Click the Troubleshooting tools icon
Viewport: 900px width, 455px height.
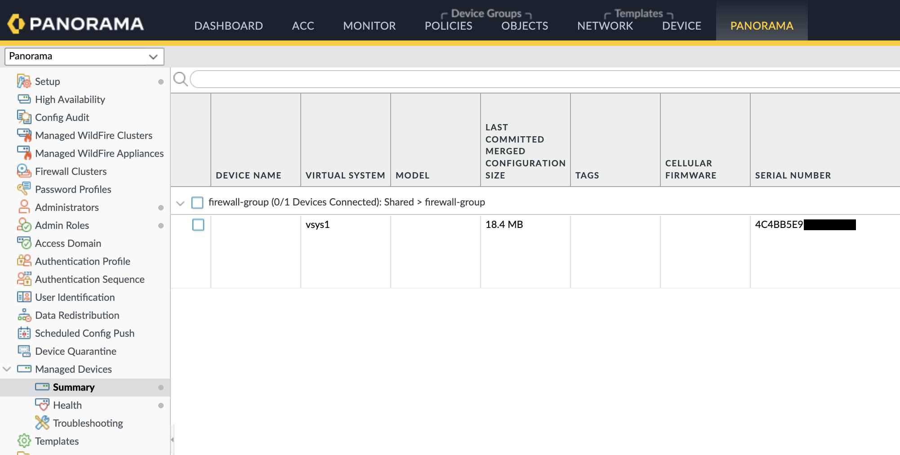pos(42,423)
